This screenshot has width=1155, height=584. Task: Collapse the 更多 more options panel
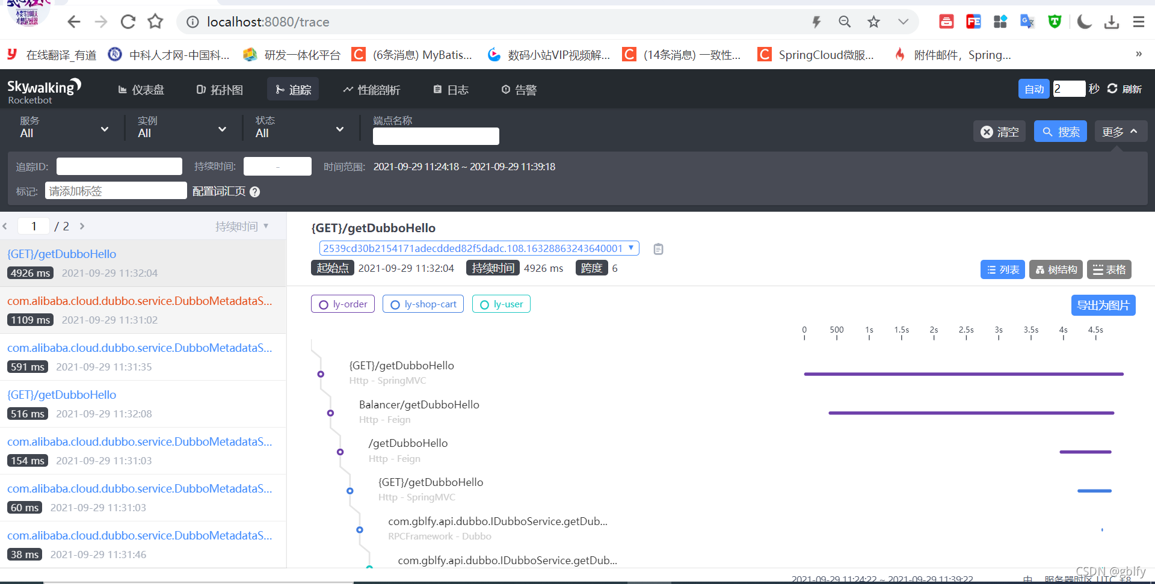pos(1121,132)
